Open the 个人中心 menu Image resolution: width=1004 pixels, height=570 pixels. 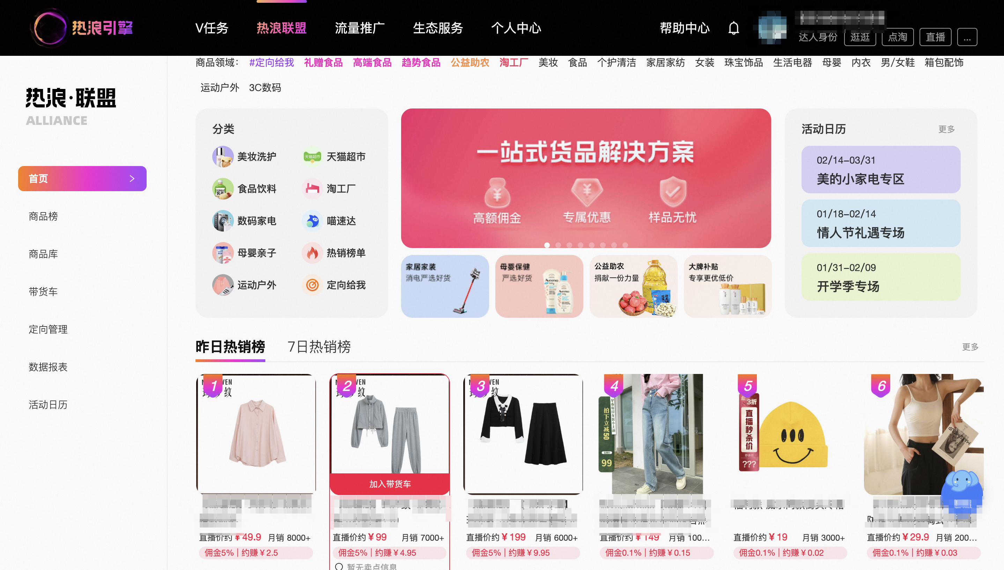(516, 28)
